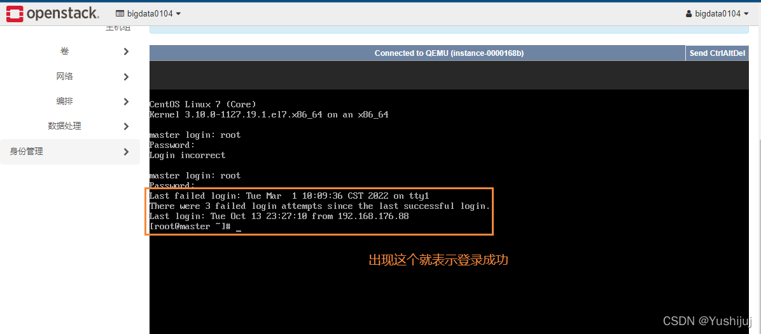Click the first 'master login: root' line
Image resolution: width=761 pixels, height=334 pixels.
click(x=195, y=135)
